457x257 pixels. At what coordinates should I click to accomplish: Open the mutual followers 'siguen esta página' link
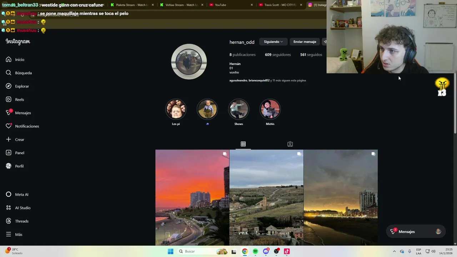268,80
